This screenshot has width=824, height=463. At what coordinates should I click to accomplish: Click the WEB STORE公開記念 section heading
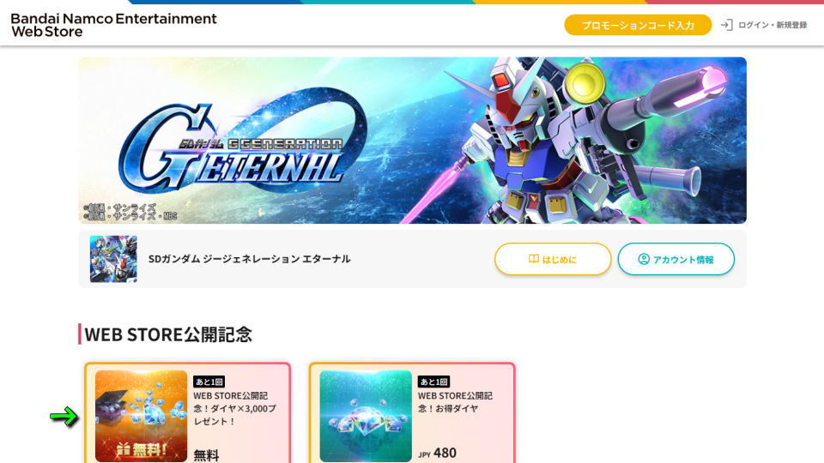168,334
